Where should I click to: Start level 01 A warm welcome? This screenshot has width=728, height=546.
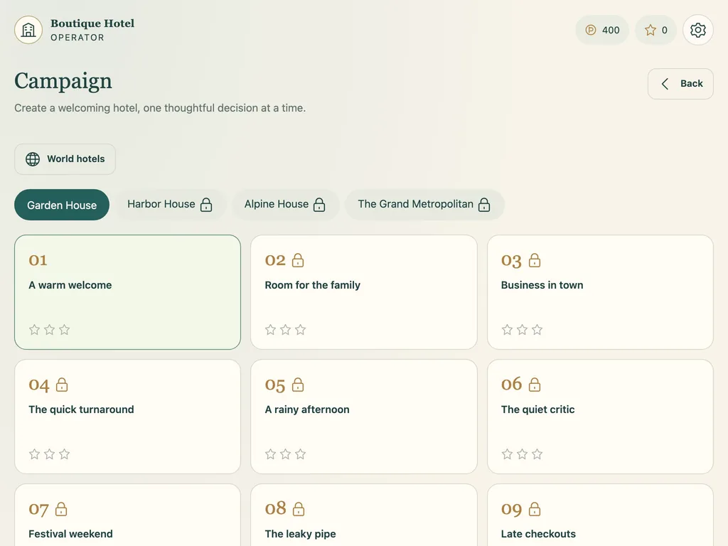(x=128, y=292)
